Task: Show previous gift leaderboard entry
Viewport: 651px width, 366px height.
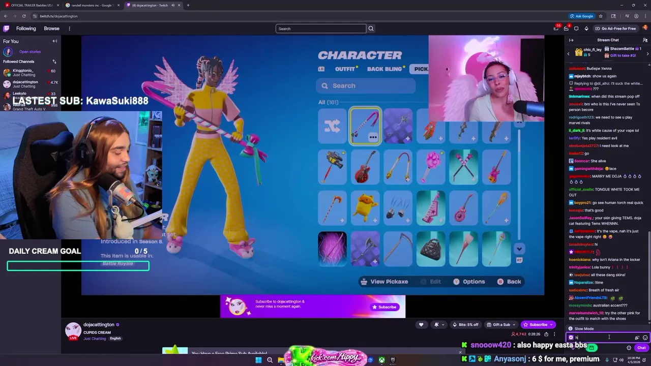Action: click(569, 53)
